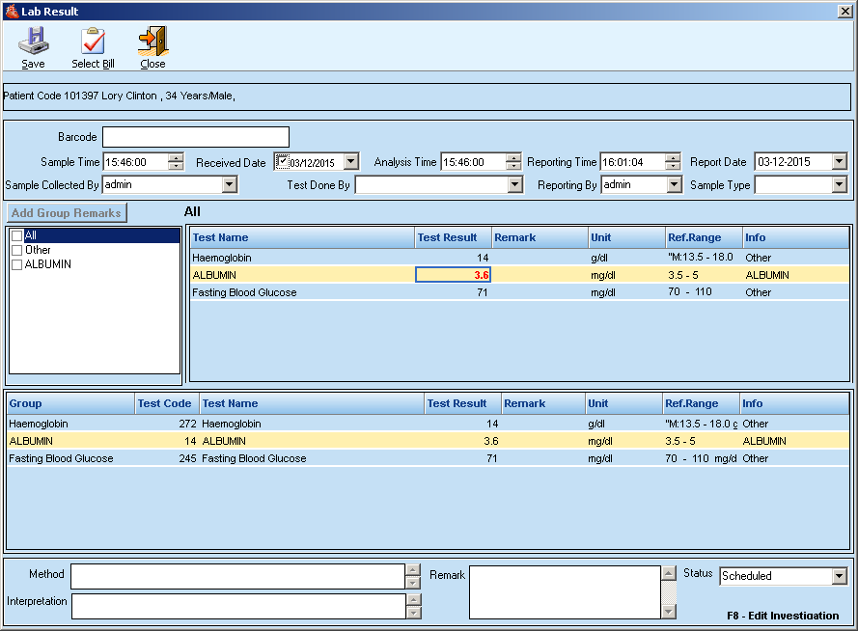Toggle the All group checkbox

click(16, 235)
